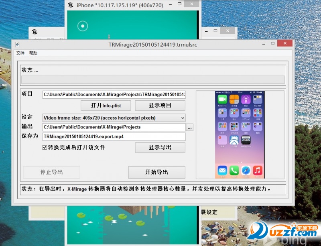Image resolution: width=321 pixels, height=246 pixels.
Task: Close the TRMirage export window
Action: point(285,43)
